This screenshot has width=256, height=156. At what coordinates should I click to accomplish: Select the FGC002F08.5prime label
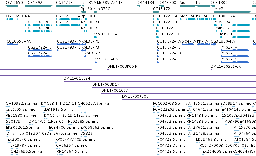point(170,104)
